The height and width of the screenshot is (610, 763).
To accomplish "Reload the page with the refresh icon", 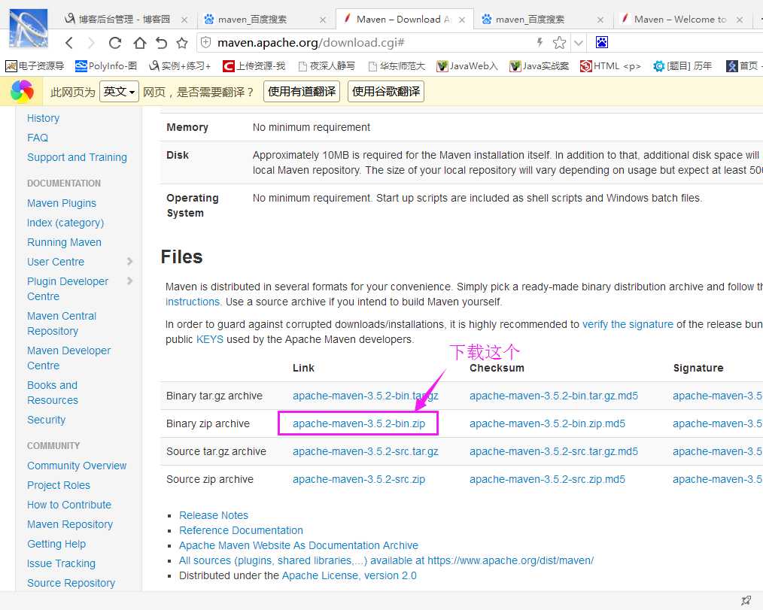I will (115, 43).
